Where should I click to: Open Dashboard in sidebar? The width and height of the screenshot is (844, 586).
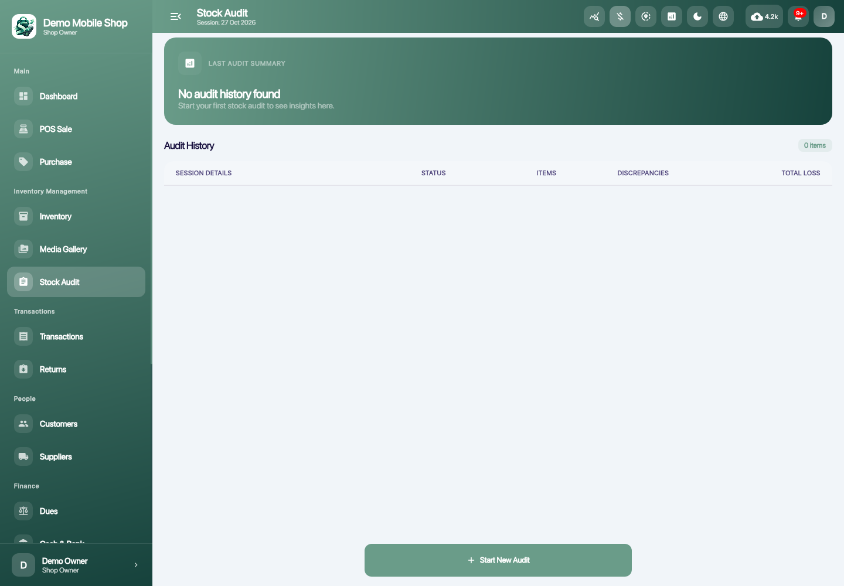76,96
